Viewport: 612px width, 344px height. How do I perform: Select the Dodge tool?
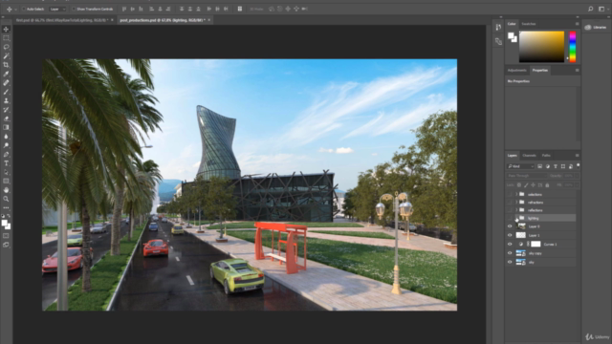pos(6,145)
